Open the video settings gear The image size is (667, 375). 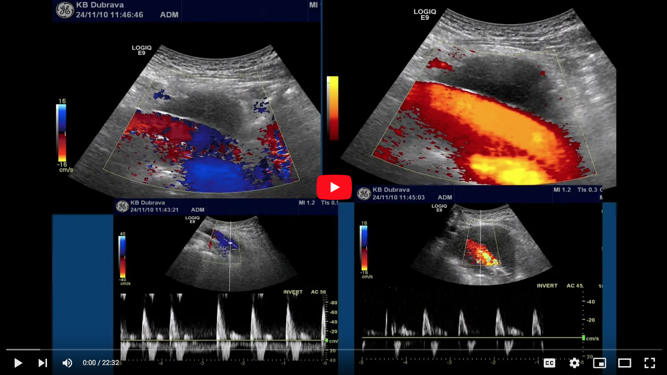coord(574,362)
